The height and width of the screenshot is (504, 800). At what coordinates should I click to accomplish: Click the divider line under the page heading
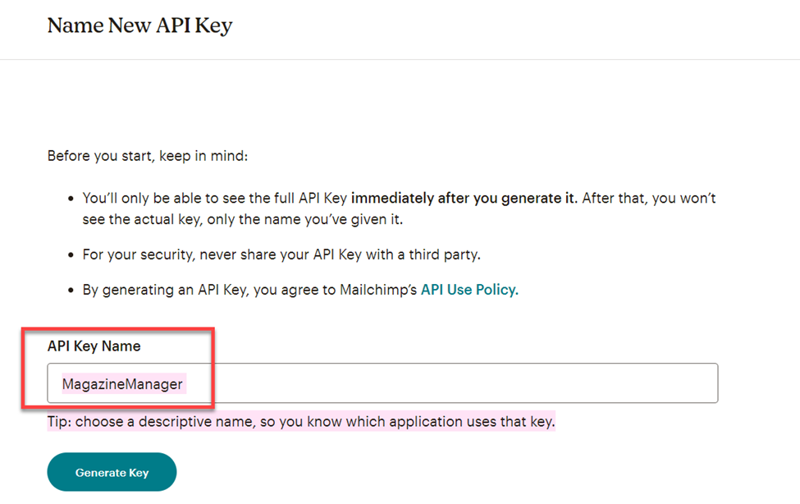coord(400,59)
